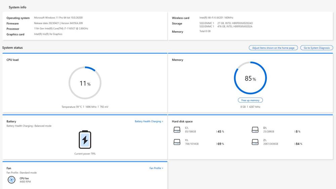
Task: Click the 1696 MHz CPU frequency
Action: tap(91, 107)
